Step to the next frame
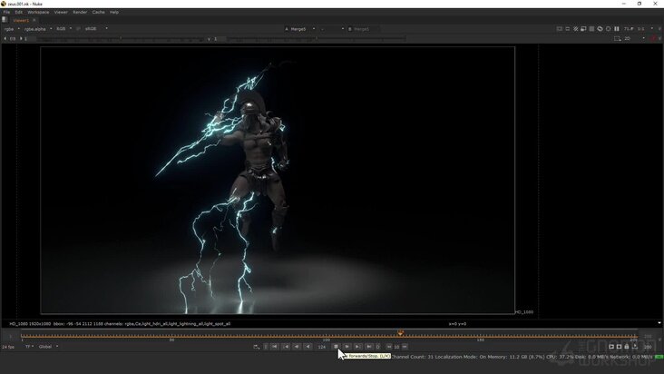 357,347
